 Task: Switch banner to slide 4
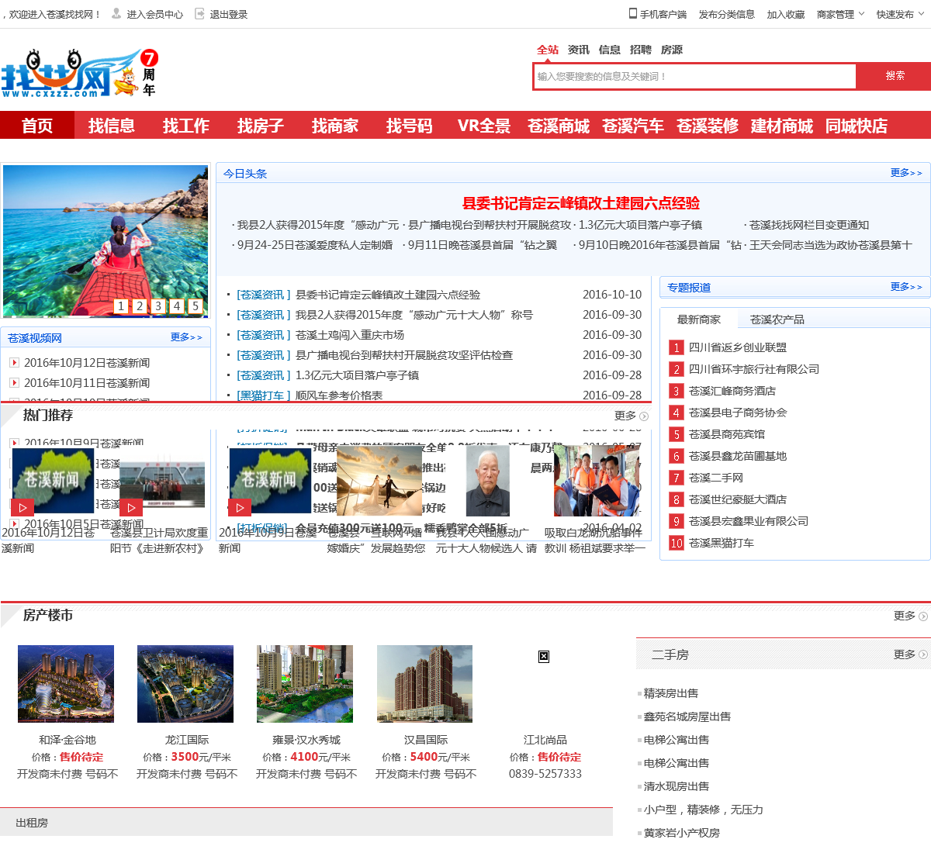pyautogui.click(x=177, y=306)
